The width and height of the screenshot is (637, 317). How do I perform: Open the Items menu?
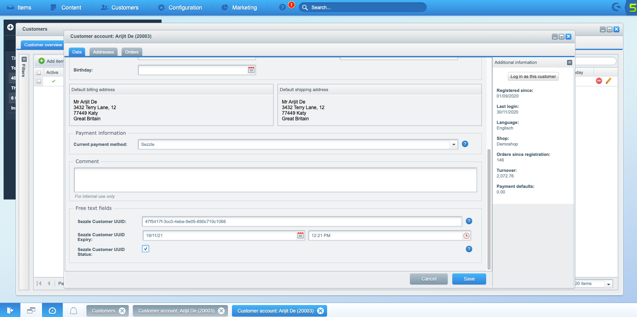coord(19,8)
